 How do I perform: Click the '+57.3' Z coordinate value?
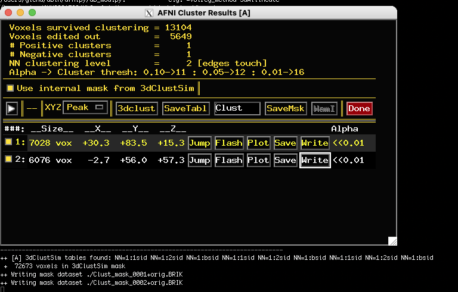click(x=171, y=161)
